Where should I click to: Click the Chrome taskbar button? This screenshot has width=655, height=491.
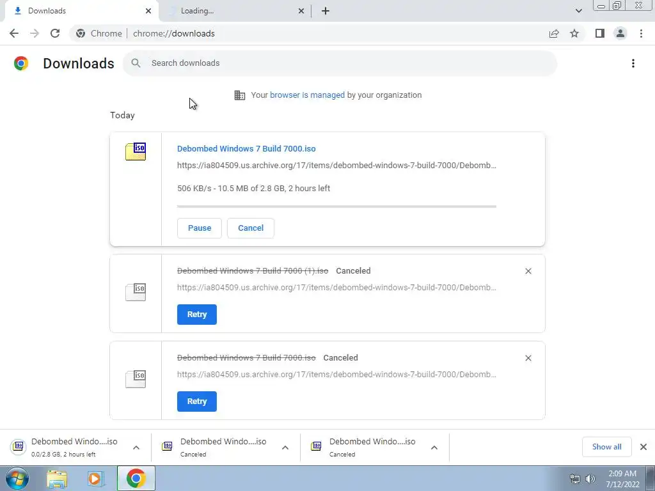click(x=136, y=478)
